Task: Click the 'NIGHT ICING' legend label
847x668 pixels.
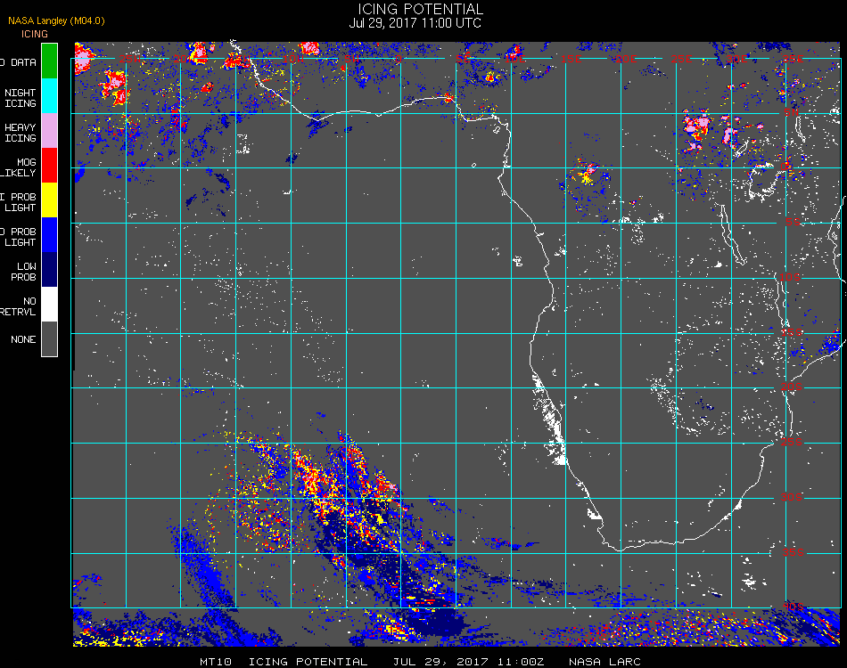Action: (20, 98)
